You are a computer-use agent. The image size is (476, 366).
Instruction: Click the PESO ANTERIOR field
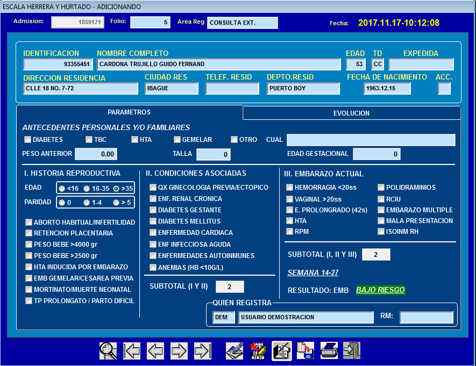point(96,154)
